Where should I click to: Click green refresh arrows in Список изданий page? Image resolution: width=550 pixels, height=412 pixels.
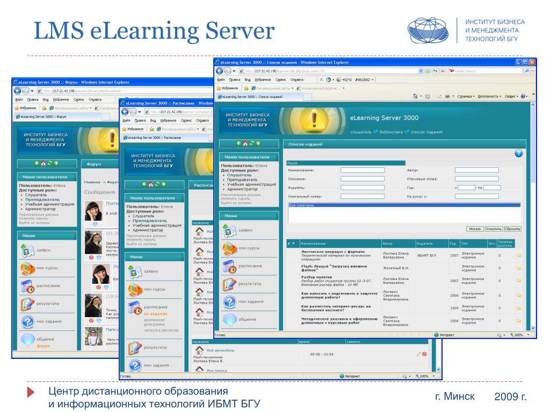pyautogui.click(x=252, y=143)
